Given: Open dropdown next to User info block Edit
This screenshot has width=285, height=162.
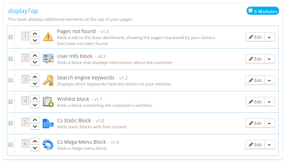Looking at the screenshot, I should point(269,59).
